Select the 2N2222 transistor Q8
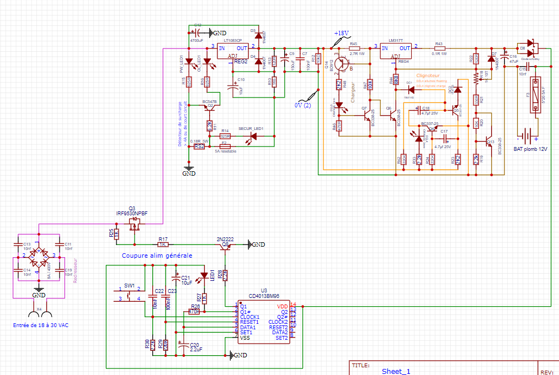This screenshot has height=375, width=559. 225,247
